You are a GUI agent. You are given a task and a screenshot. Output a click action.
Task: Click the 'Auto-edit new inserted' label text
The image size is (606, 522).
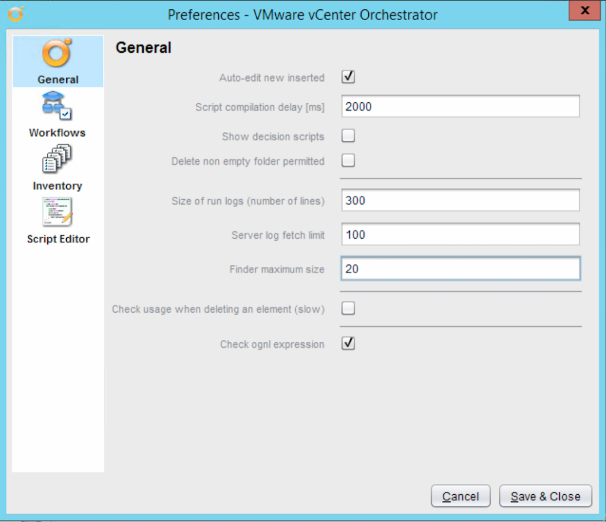(272, 77)
